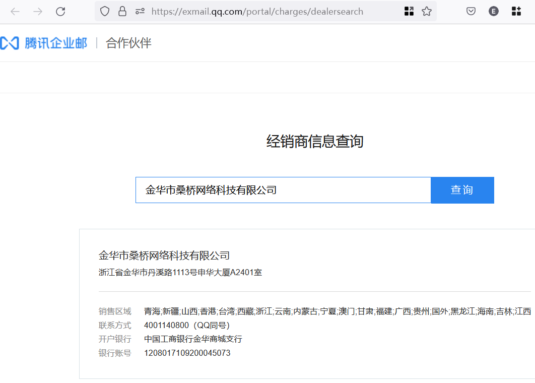Click the account avatar marked E

[493, 11]
